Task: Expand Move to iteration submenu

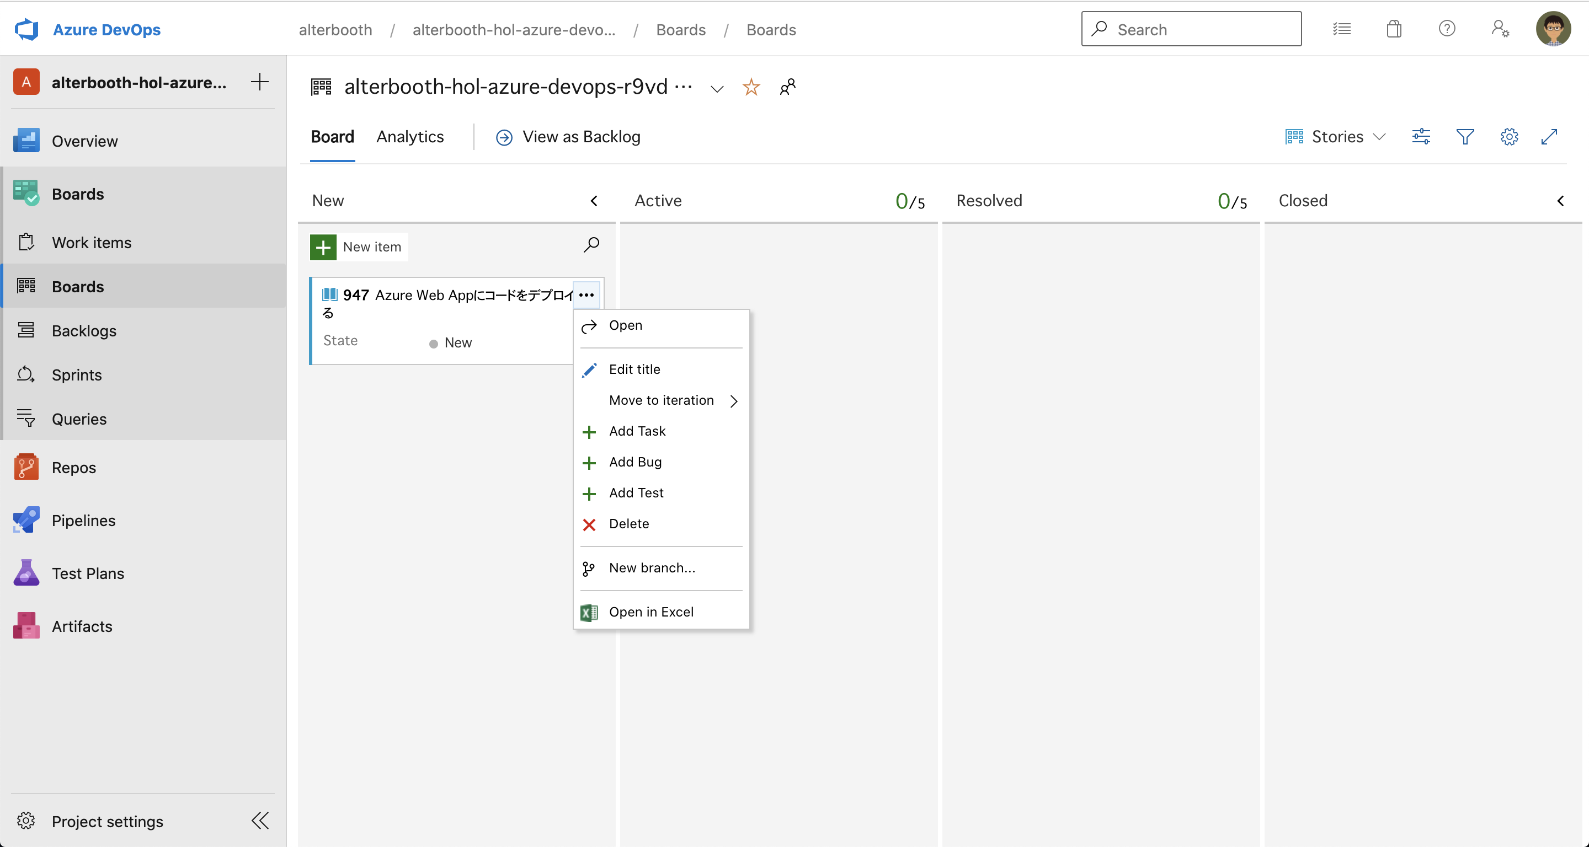Action: pos(662,400)
